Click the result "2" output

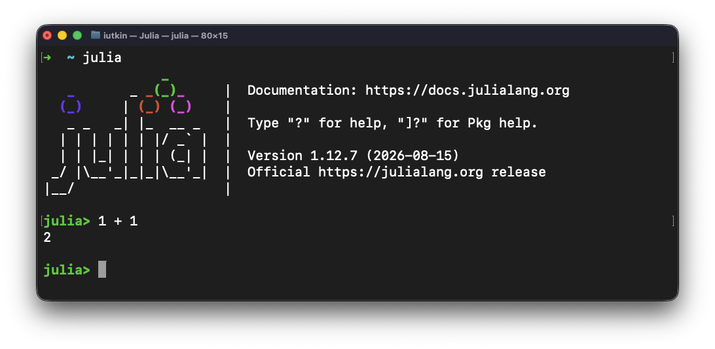(x=47, y=237)
